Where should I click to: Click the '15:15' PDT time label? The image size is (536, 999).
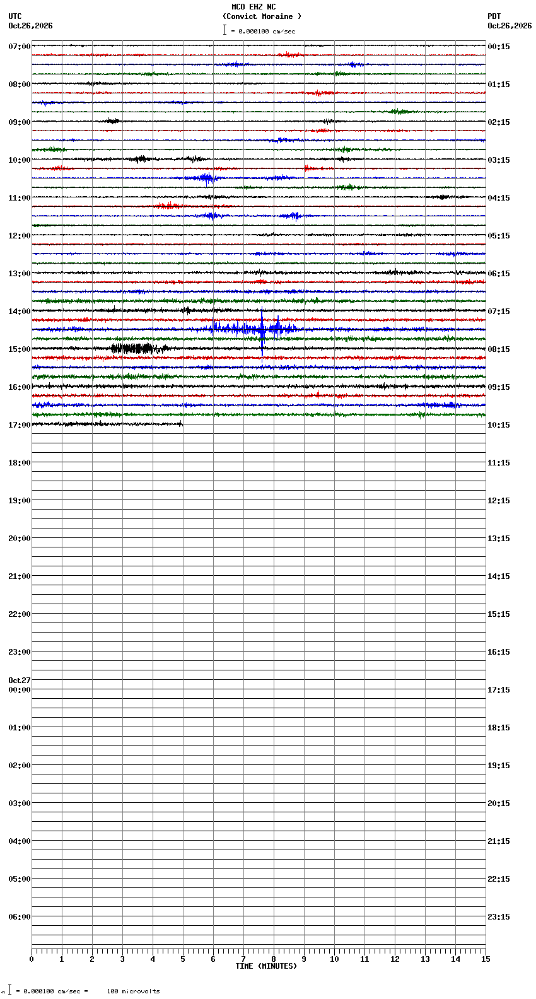(x=499, y=614)
